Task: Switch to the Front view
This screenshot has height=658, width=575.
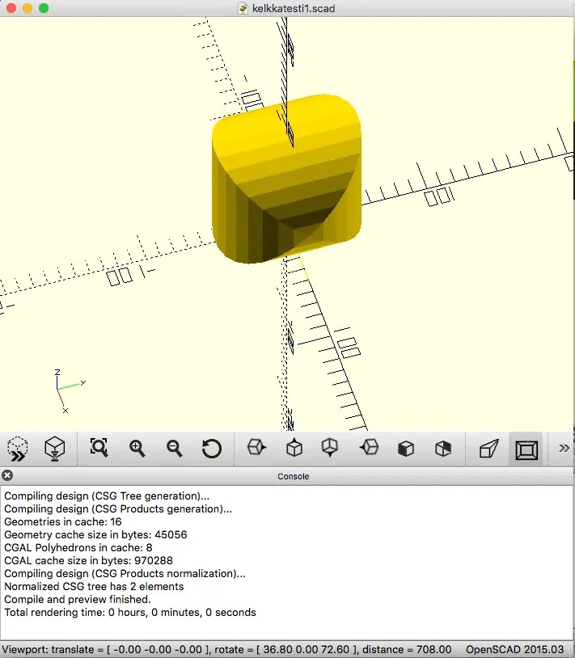Action: tap(406, 449)
